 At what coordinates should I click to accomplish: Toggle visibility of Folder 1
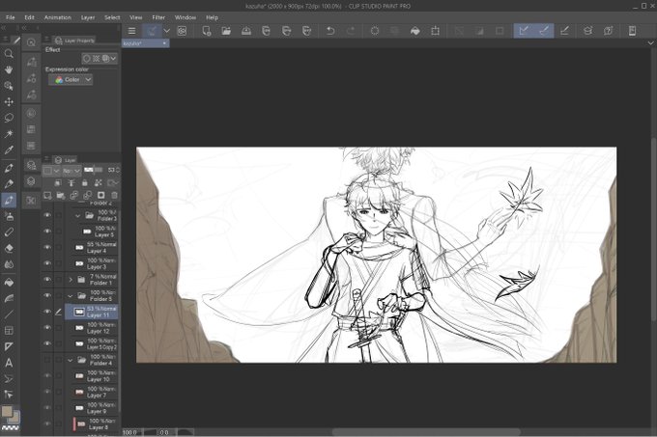(x=47, y=279)
